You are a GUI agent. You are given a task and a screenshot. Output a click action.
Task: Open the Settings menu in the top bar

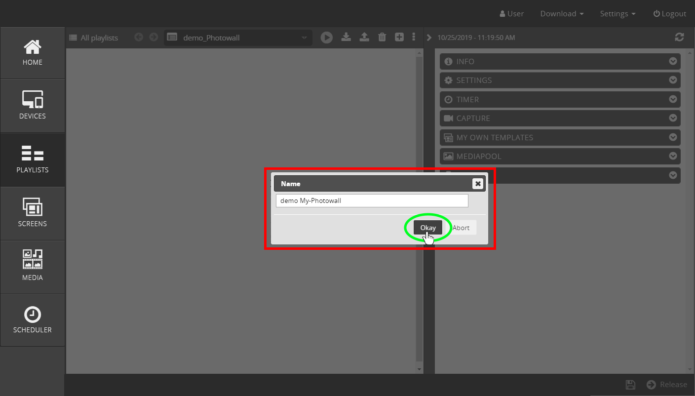pos(618,14)
